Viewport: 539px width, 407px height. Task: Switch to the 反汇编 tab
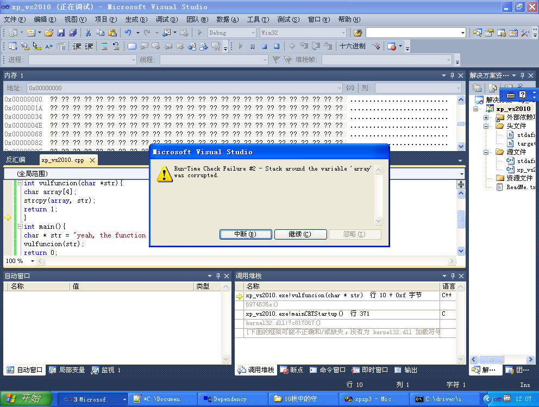16,160
